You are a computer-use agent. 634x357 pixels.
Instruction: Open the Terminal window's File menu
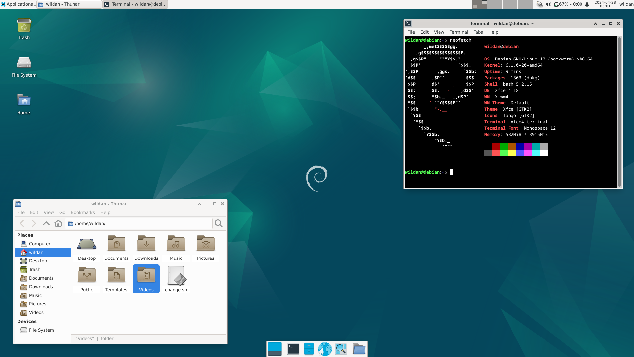pyautogui.click(x=411, y=32)
